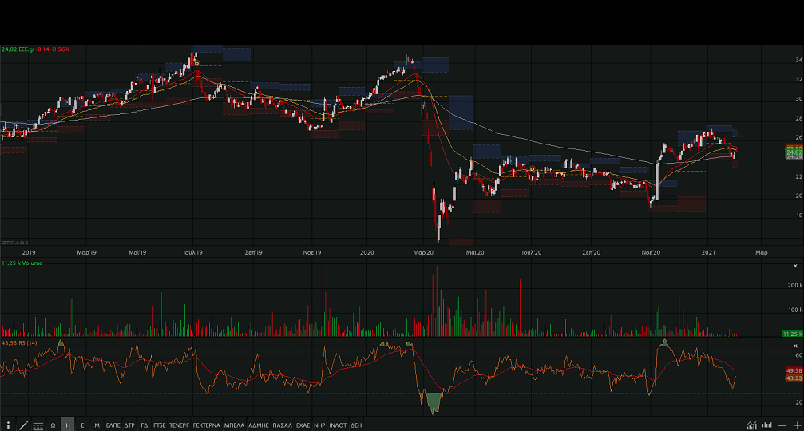Image resolution: width=804 pixels, height=431 pixels.
Task: Click the info 'i' icon
Action: (8, 425)
